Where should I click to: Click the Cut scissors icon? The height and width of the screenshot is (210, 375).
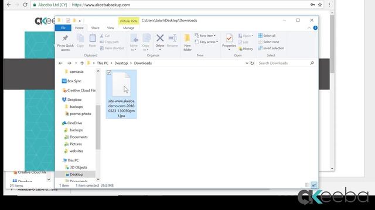pyautogui.click(x=101, y=36)
